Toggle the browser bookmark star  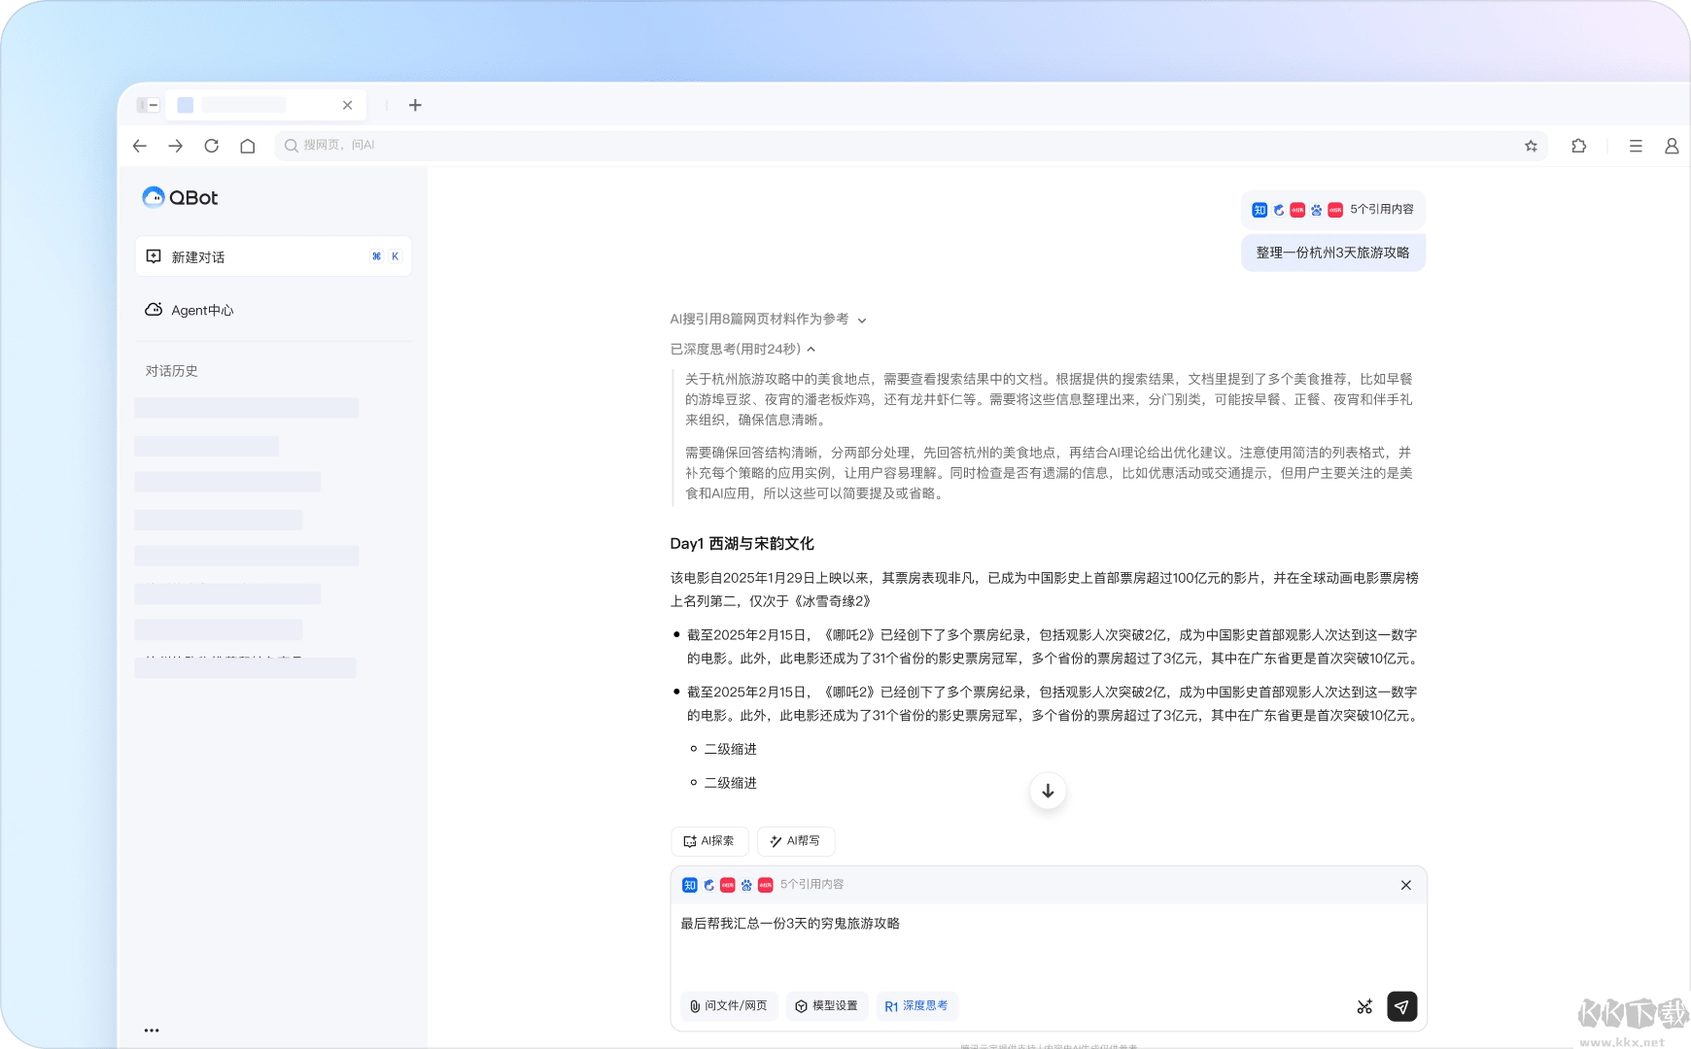click(1531, 145)
